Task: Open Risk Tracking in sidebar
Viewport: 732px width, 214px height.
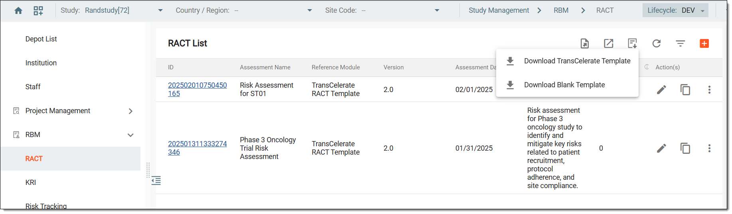Action: [x=46, y=206]
